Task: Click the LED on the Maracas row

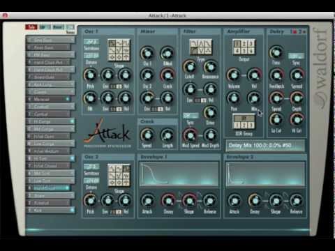Action: coord(68,99)
